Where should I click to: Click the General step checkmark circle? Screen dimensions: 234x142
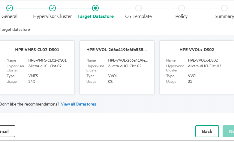10,8
